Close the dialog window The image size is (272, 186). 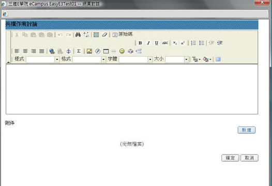pyautogui.click(x=262, y=3)
